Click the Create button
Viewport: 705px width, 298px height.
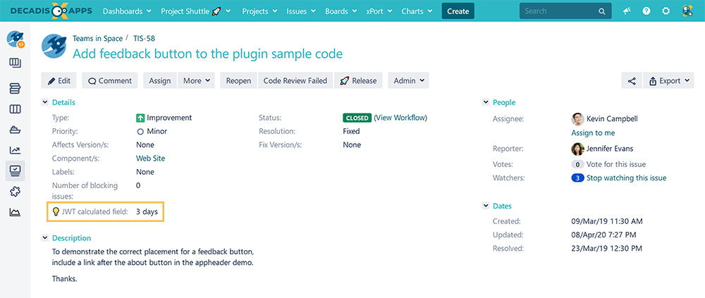point(458,11)
